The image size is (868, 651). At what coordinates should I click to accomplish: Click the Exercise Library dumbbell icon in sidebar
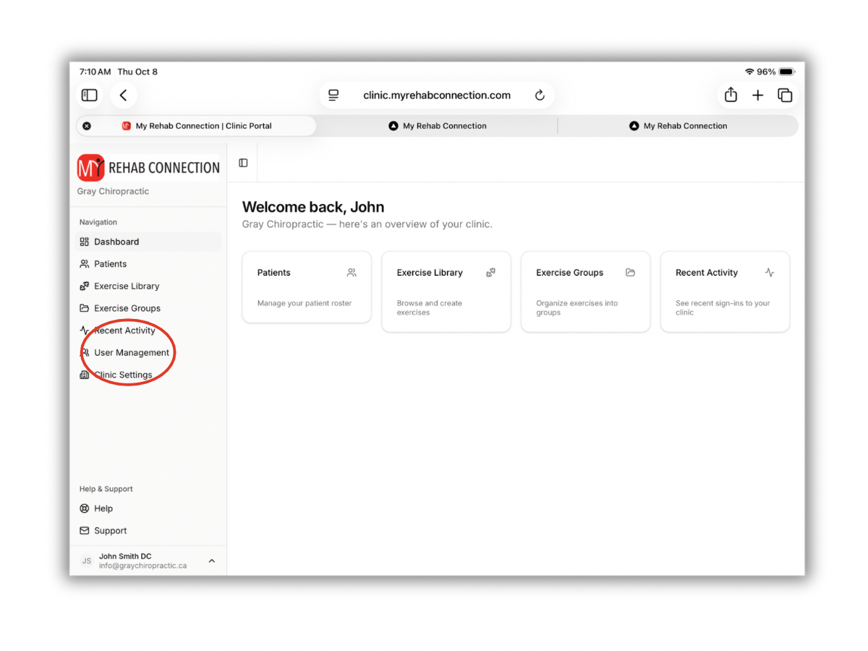coord(85,286)
